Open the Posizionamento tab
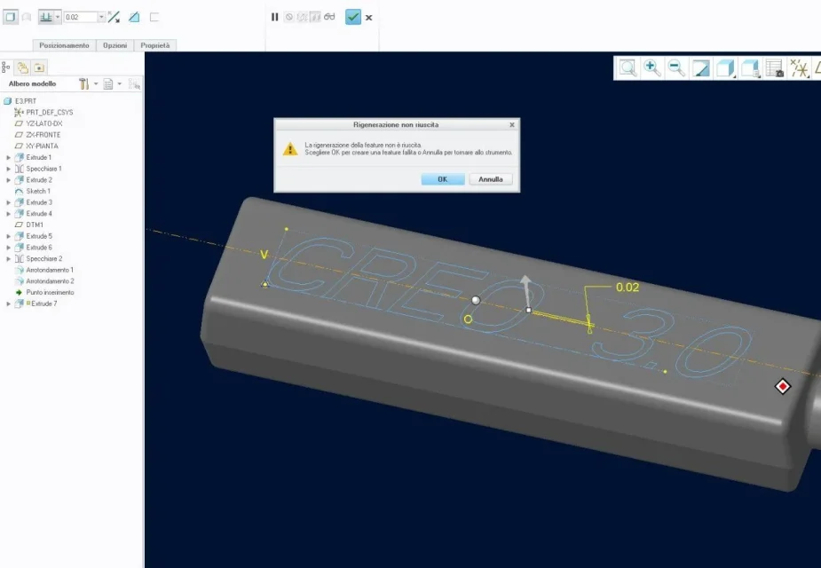 pyautogui.click(x=64, y=45)
